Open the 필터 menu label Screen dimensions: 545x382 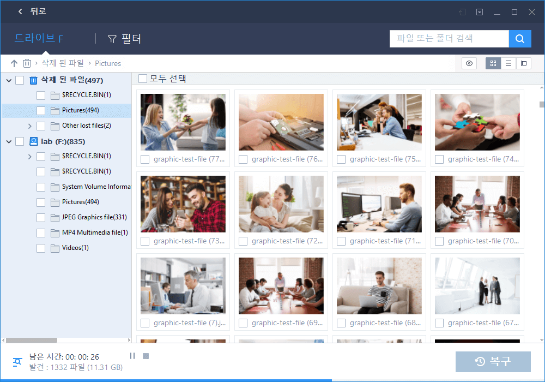pyautogui.click(x=131, y=39)
